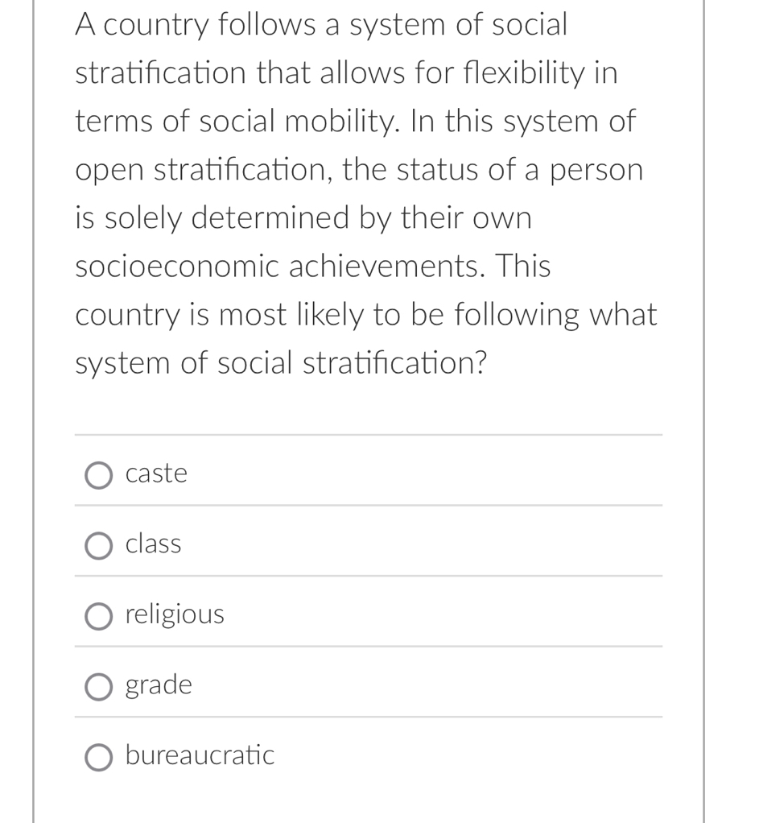Click the 'bureaucratic' answer label text

(200, 756)
